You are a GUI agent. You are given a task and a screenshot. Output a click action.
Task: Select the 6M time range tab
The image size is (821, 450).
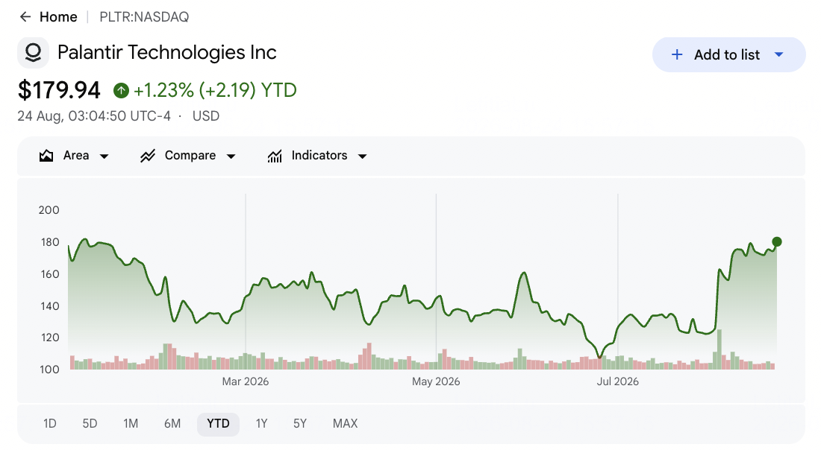tap(172, 423)
